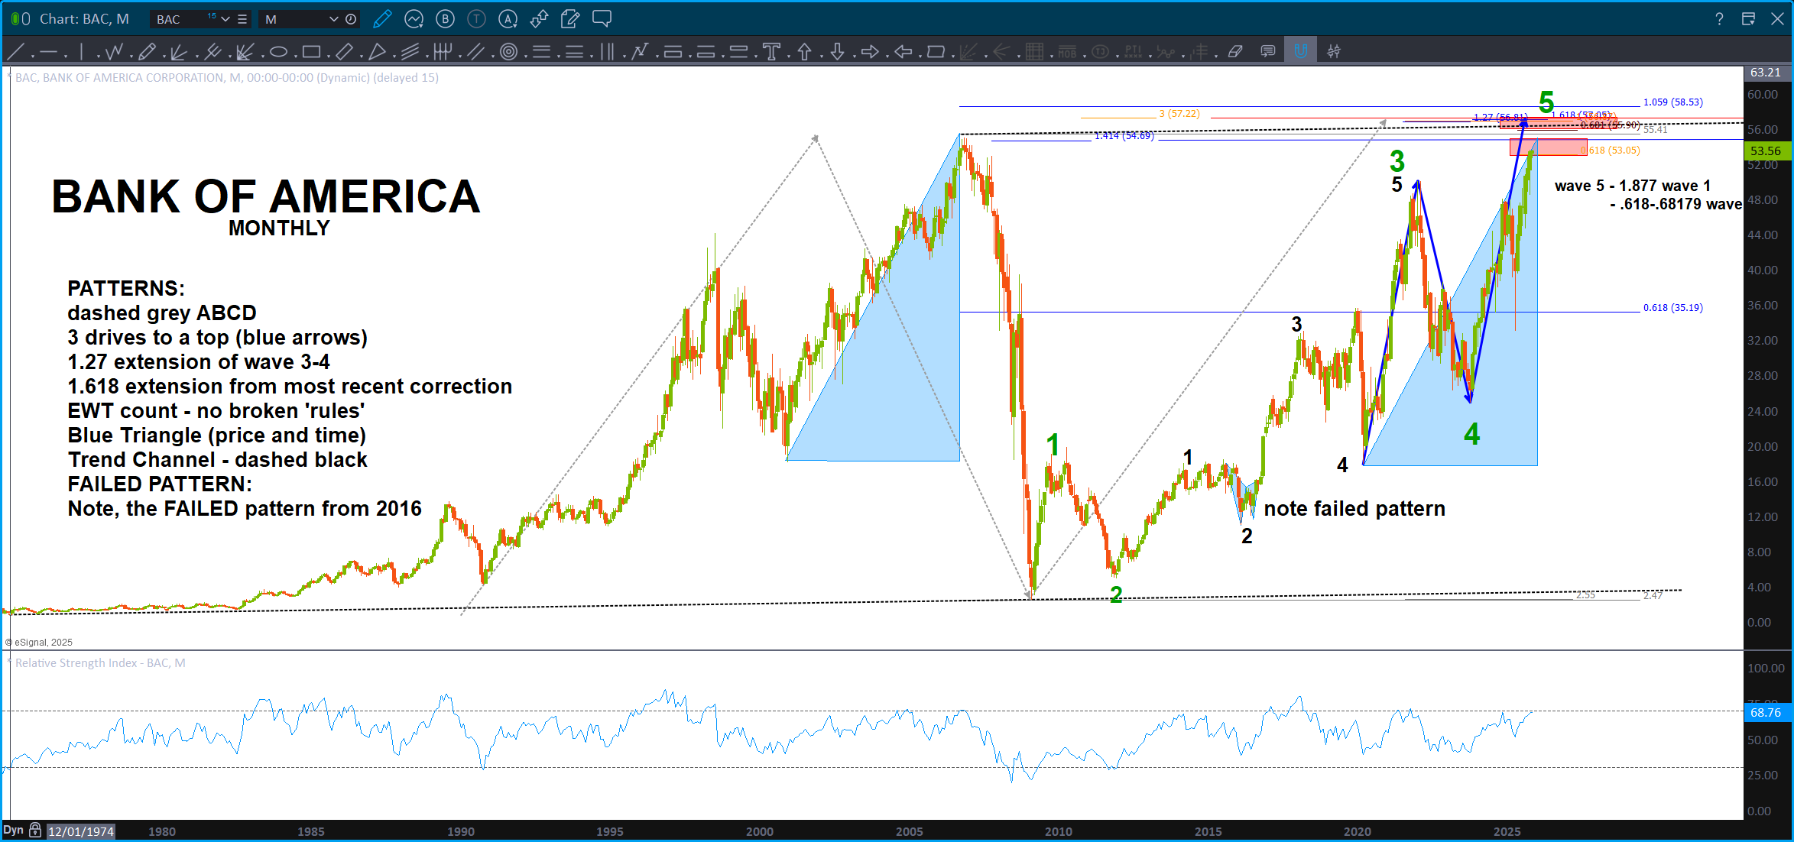This screenshot has height=842, width=1794.
Task: Select the eraser tool in toolbar
Action: [1235, 51]
